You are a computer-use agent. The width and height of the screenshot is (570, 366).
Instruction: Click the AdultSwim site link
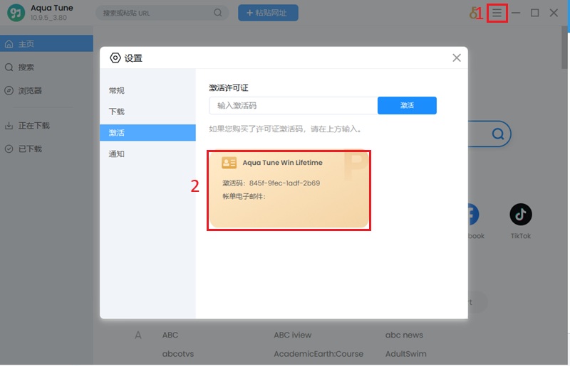coord(405,354)
